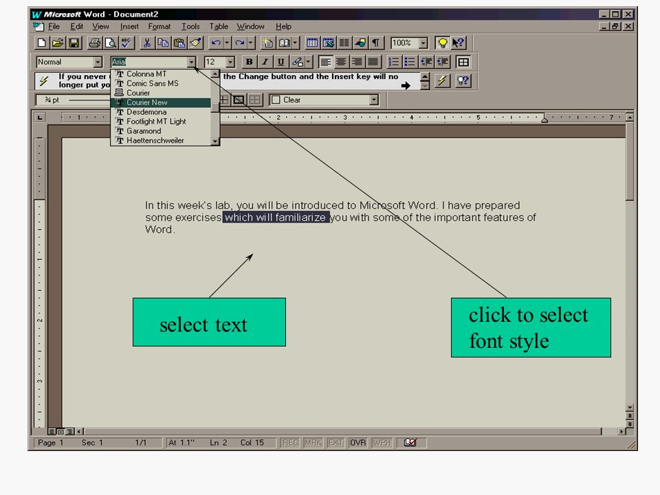Open Print Preview from the toolbar
This screenshot has height=495, width=660.
[110, 43]
